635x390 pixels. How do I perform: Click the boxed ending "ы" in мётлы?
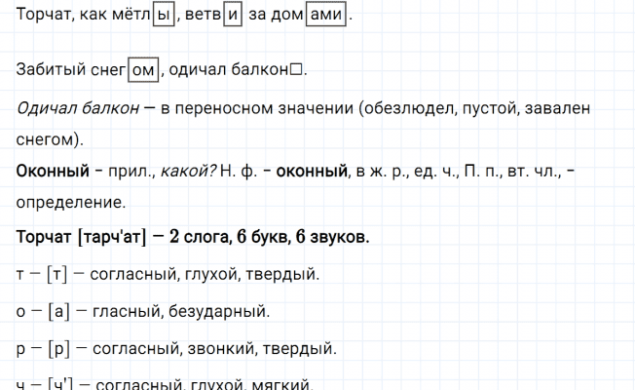click(163, 18)
